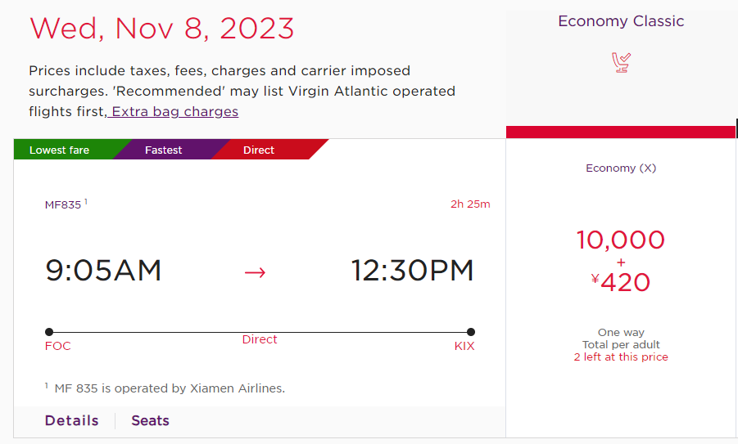This screenshot has width=738, height=444.
Task: Click the FOC departure dot on route line
Action: click(x=49, y=332)
